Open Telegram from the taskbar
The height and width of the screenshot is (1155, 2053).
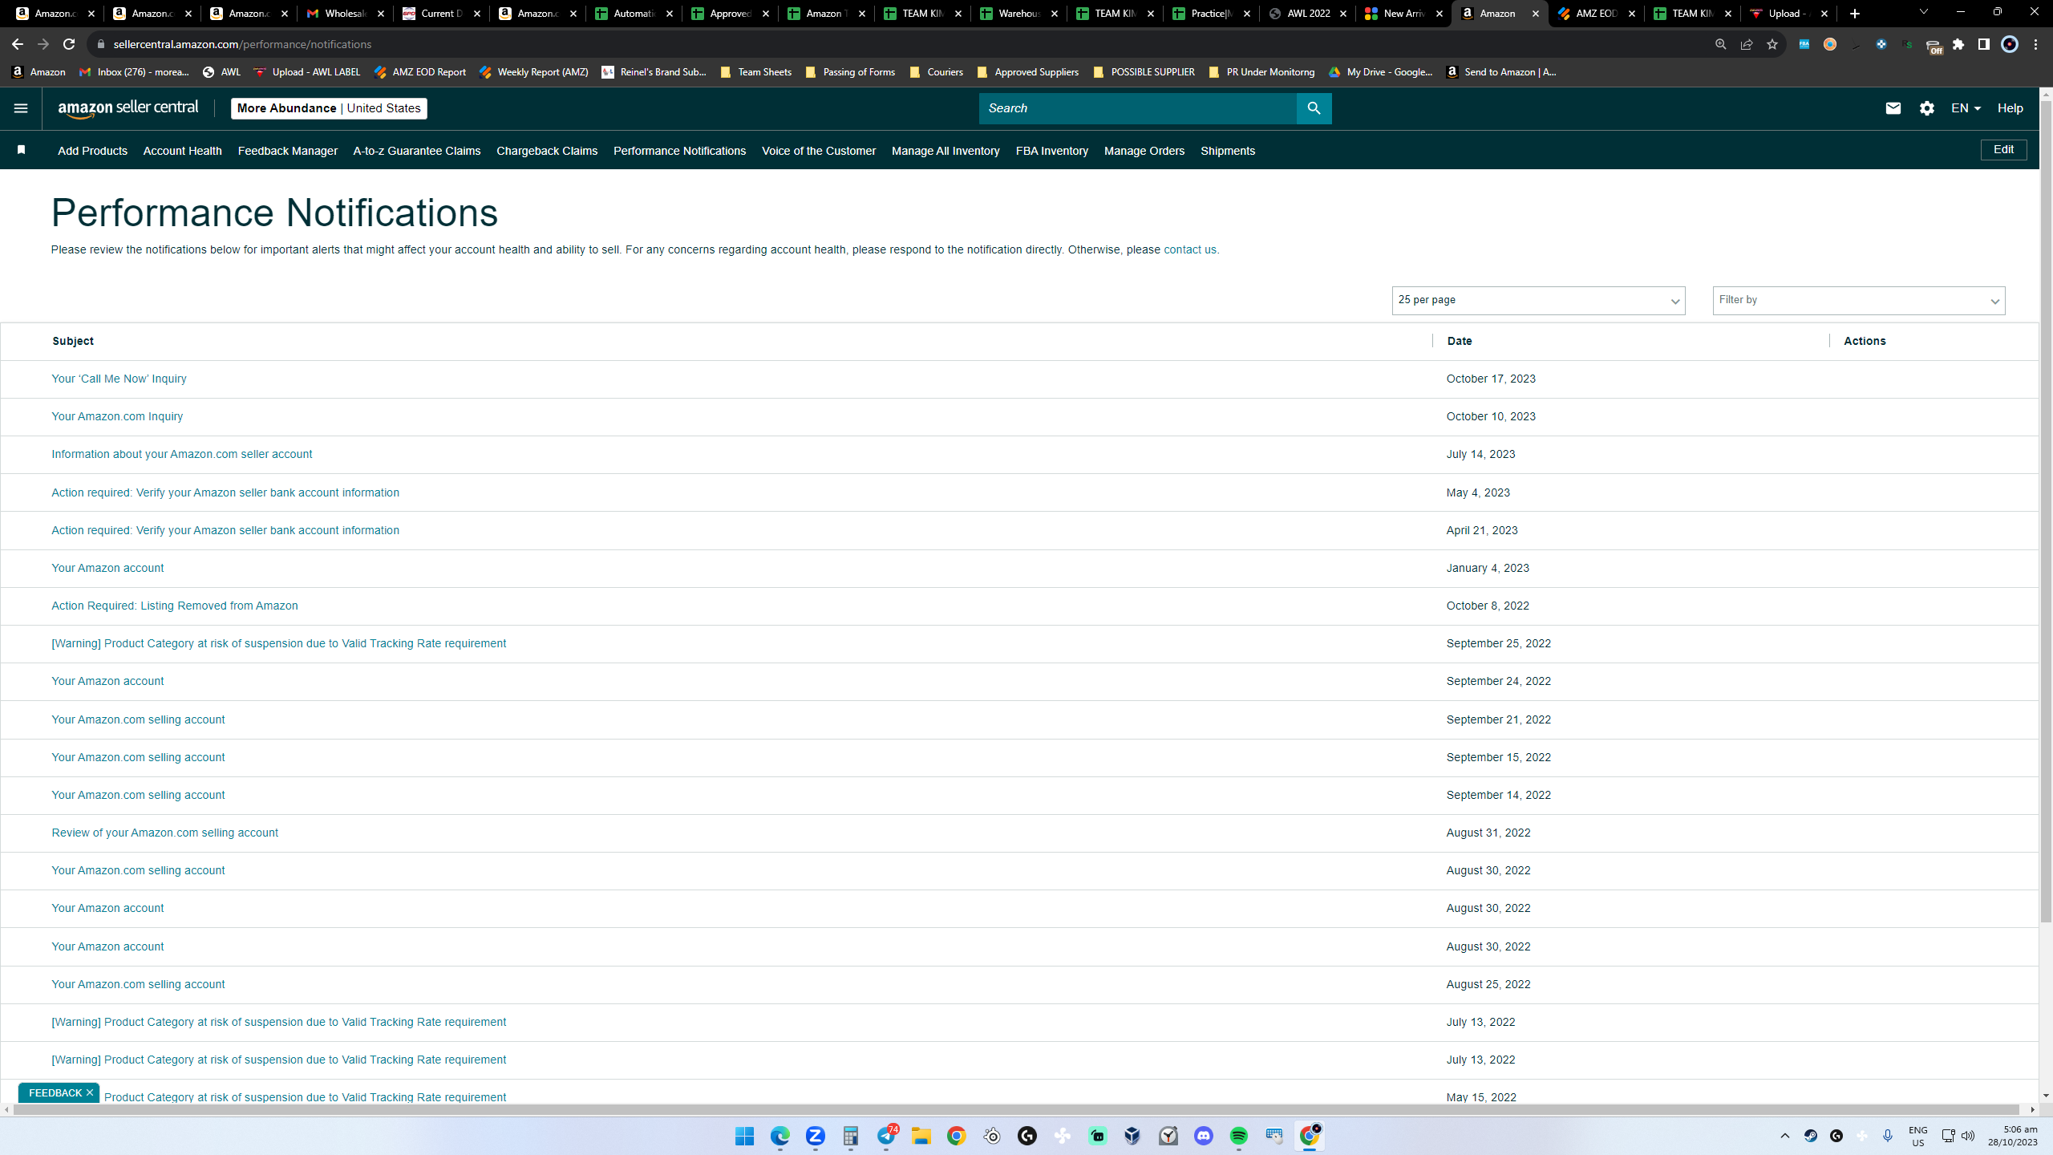tap(886, 1136)
